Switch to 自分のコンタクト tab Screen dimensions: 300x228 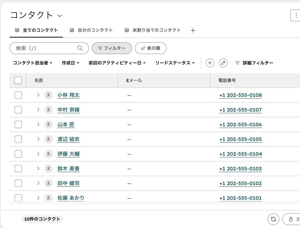pyautogui.click(x=91, y=30)
